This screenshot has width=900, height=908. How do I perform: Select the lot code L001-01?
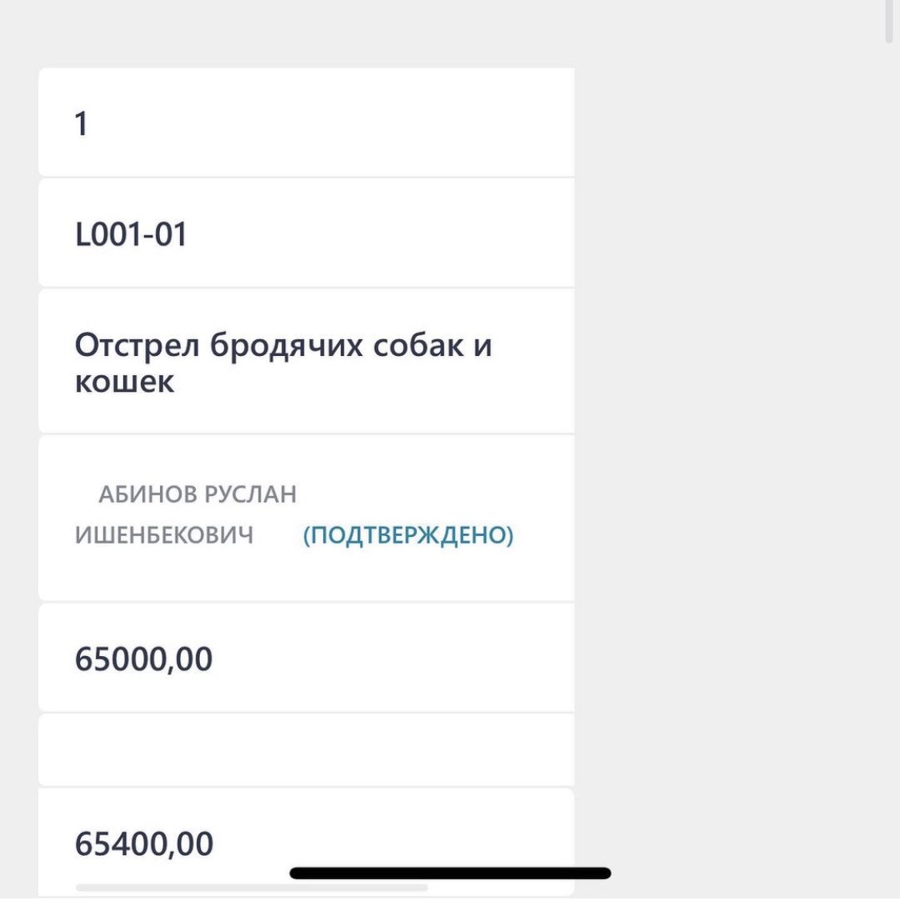tap(130, 234)
